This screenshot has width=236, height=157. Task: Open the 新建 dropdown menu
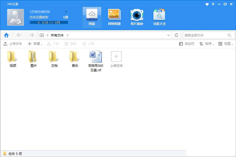pyautogui.click(x=35, y=44)
